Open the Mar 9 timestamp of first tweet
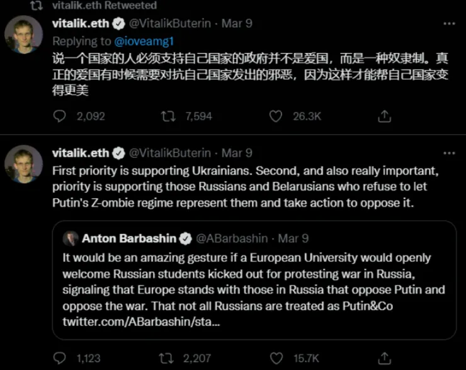The height and width of the screenshot is (370, 466). (x=237, y=24)
